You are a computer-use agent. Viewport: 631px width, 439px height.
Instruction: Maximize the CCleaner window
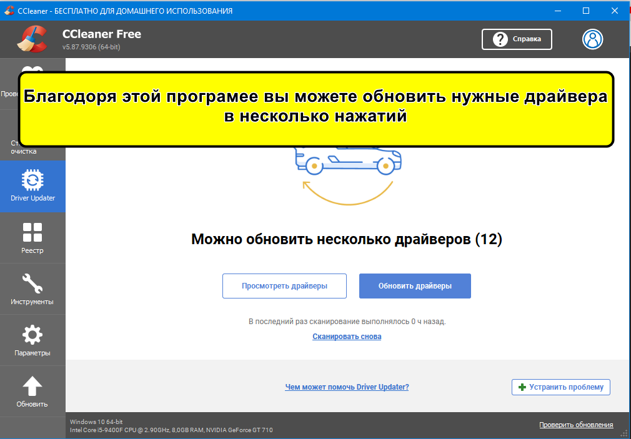click(x=585, y=11)
